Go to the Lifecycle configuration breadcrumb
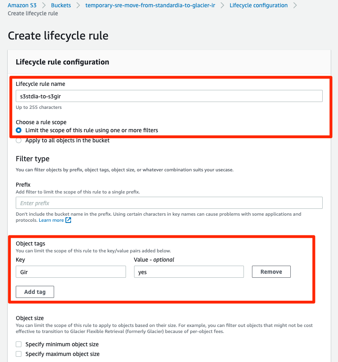This screenshot has height=362, width=338. (x=258, y=5)
